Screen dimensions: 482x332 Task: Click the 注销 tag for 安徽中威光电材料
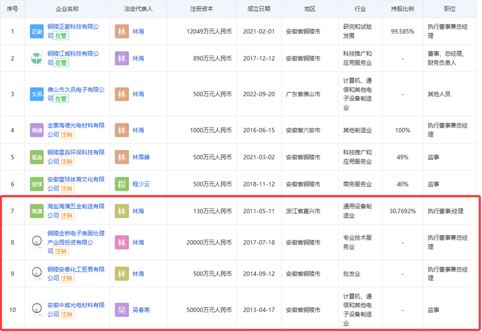[66, 314]
